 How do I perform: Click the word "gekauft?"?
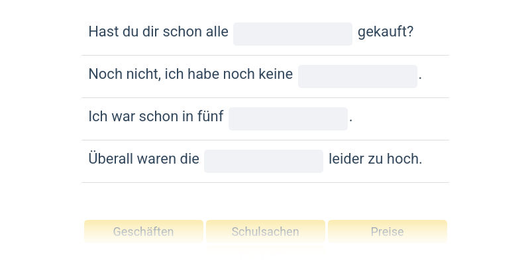tap(385, 32)
